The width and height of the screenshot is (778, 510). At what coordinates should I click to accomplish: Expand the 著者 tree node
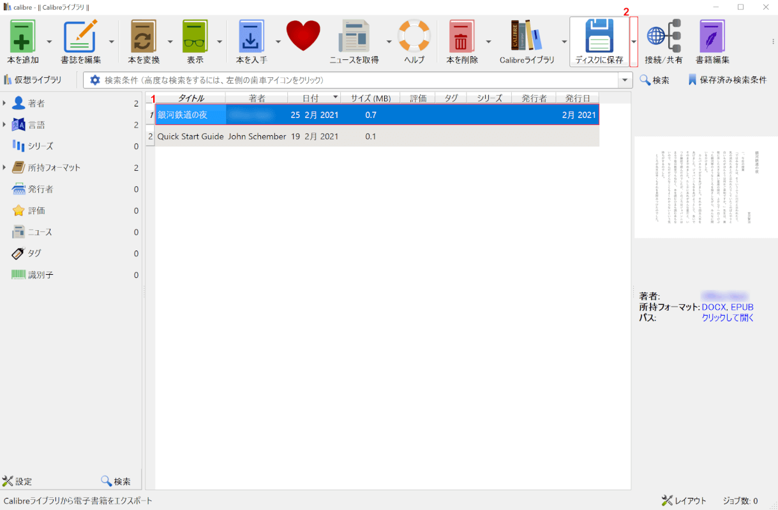click(5, 103)
